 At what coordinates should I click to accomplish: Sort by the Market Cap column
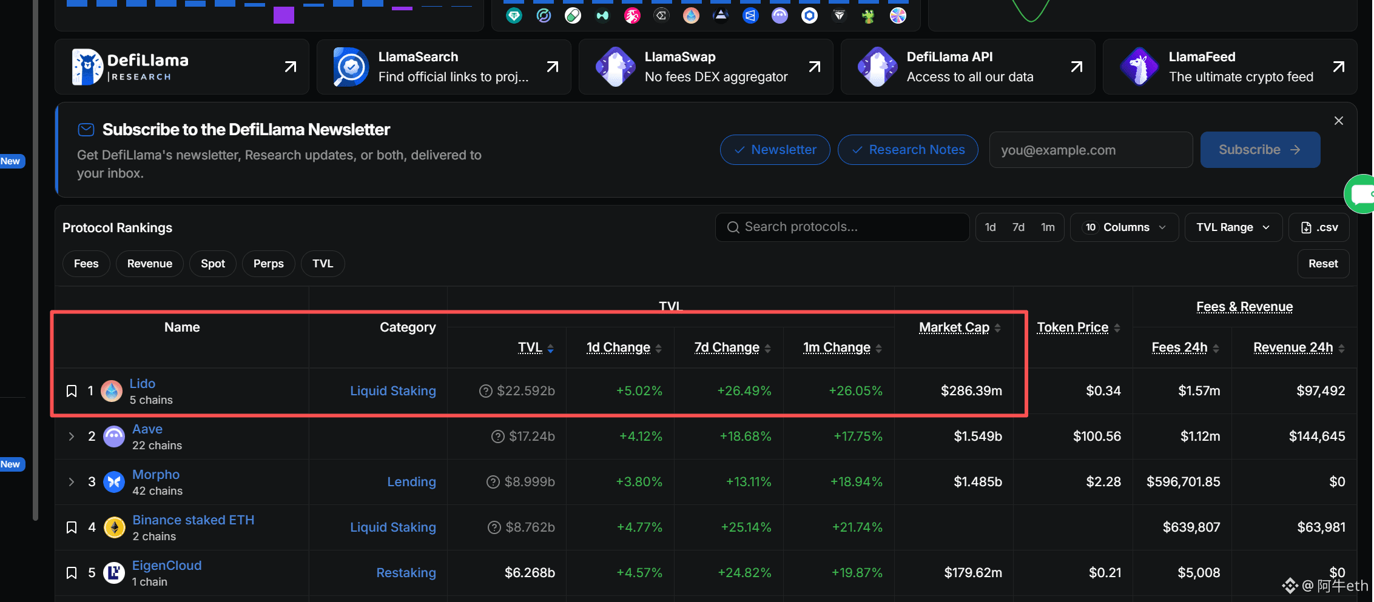(x=960, y=327)
